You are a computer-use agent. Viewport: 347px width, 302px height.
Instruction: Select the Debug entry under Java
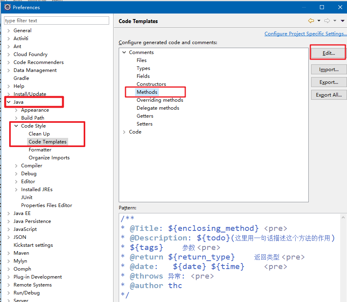29,174
